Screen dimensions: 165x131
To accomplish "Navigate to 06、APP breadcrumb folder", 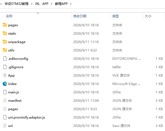I will 42,4.
